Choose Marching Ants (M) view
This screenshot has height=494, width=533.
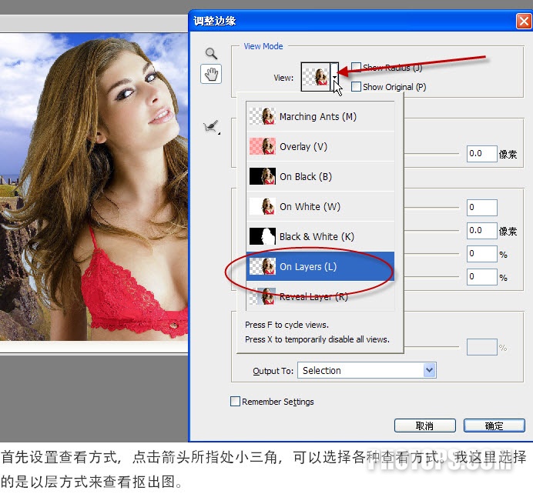click(320, 116)
